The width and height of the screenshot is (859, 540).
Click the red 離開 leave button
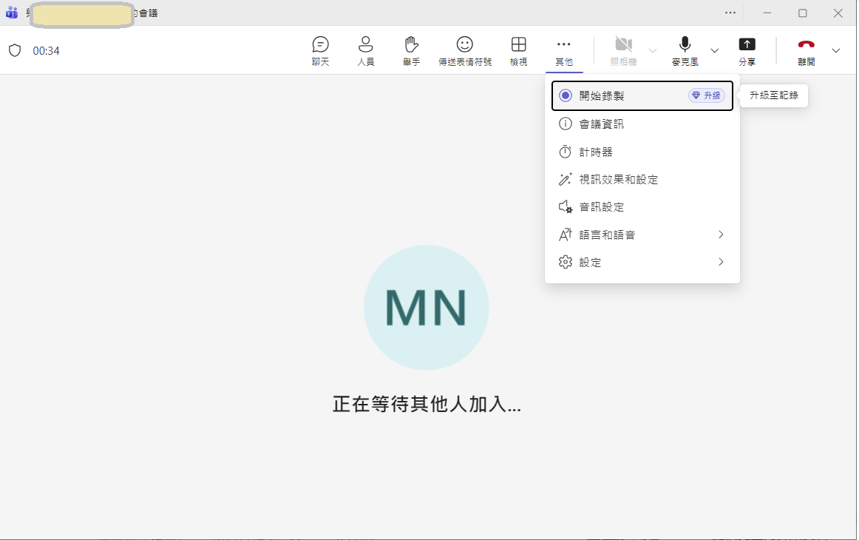click(x=806, y=50)
